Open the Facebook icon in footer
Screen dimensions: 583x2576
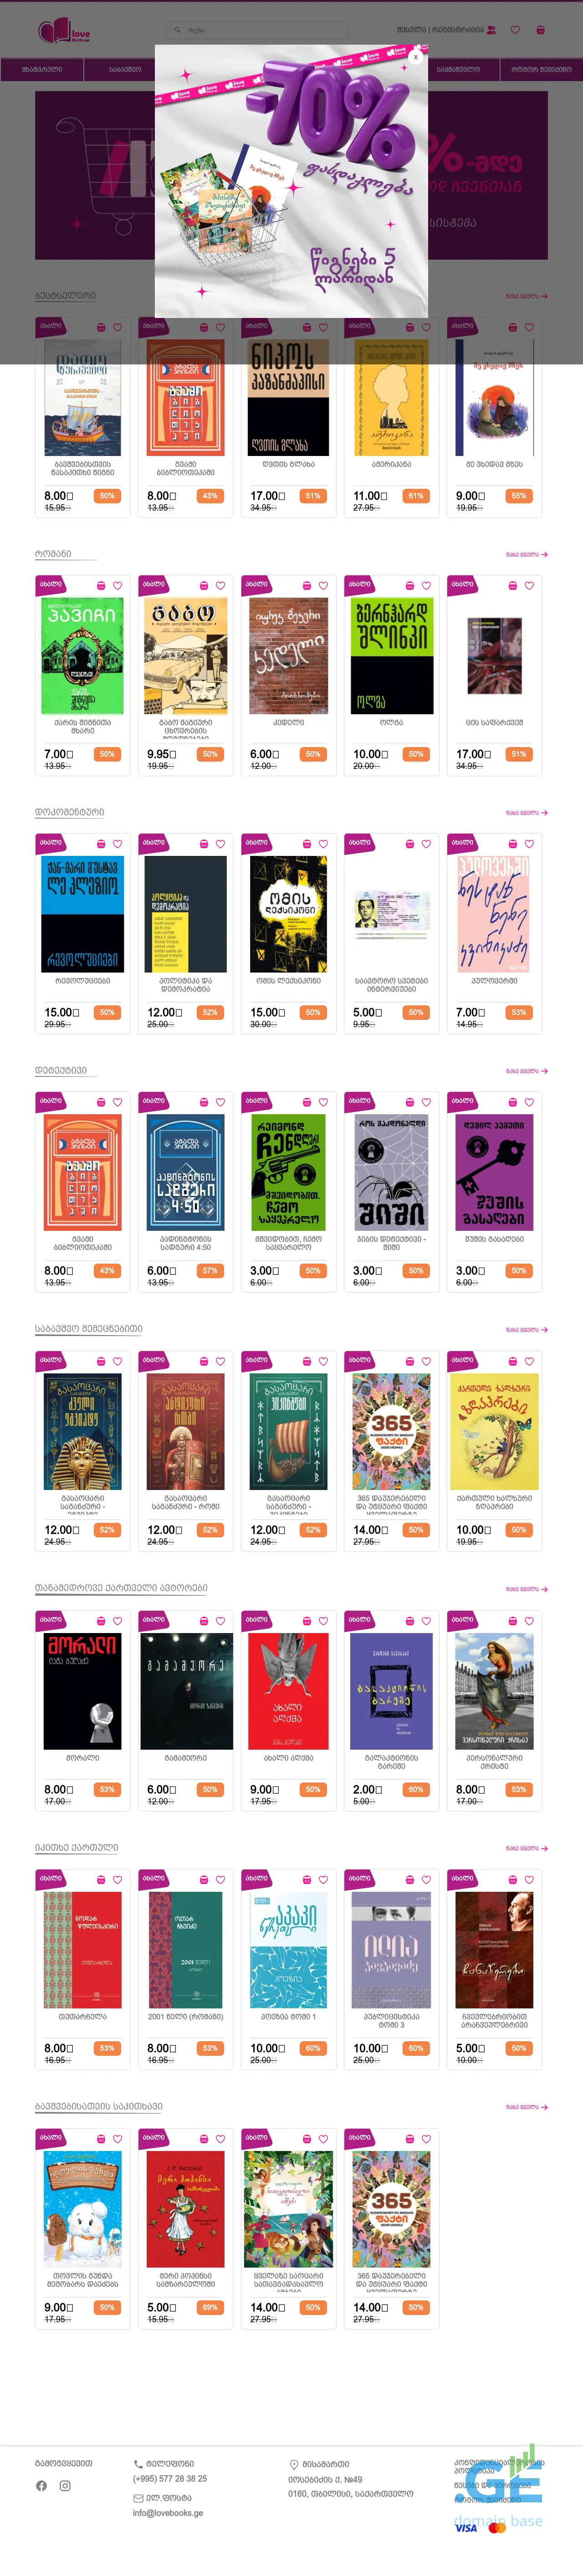[41, 2486]
